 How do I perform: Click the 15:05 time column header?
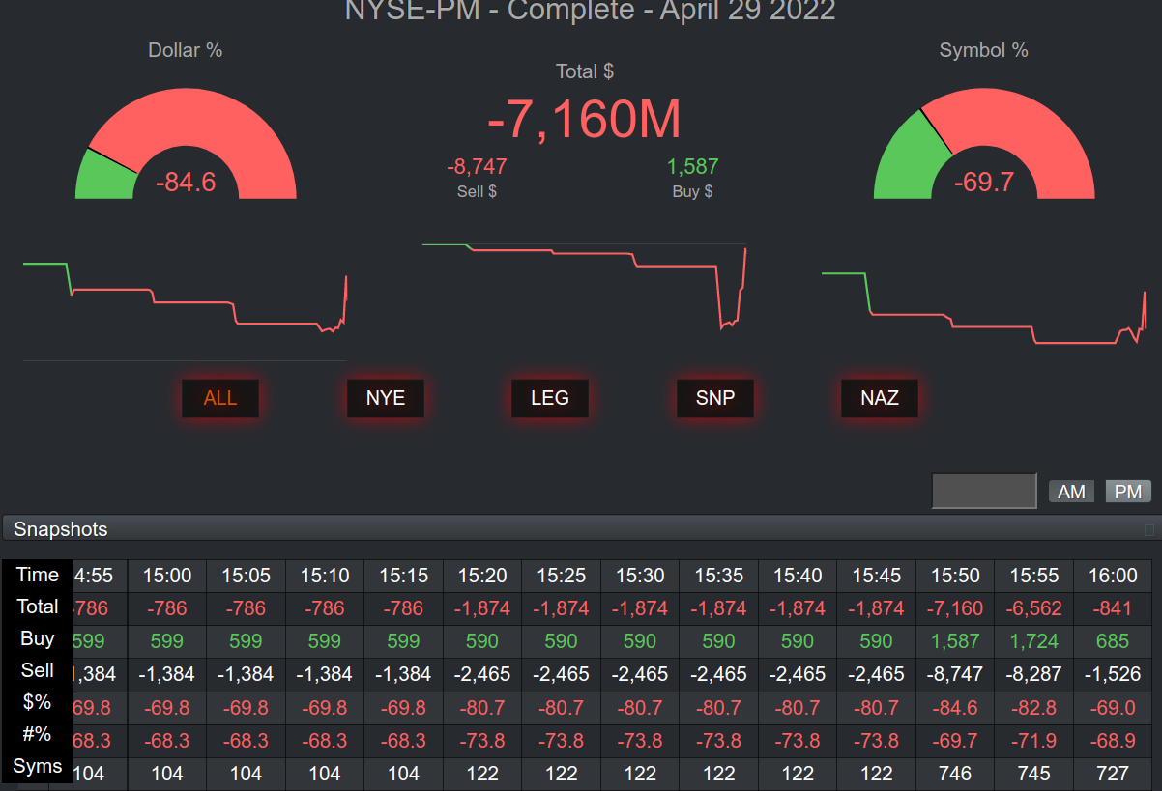247,576
